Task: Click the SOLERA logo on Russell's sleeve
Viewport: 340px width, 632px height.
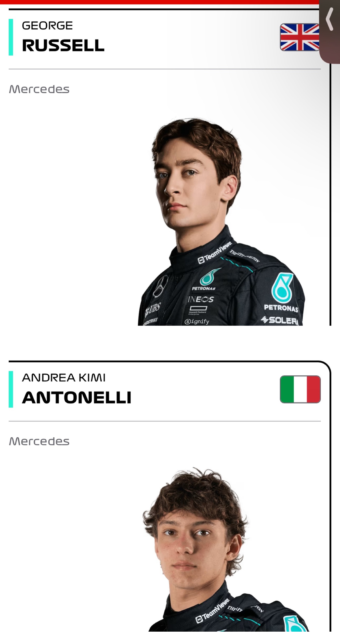Action: tap(280, 320)
